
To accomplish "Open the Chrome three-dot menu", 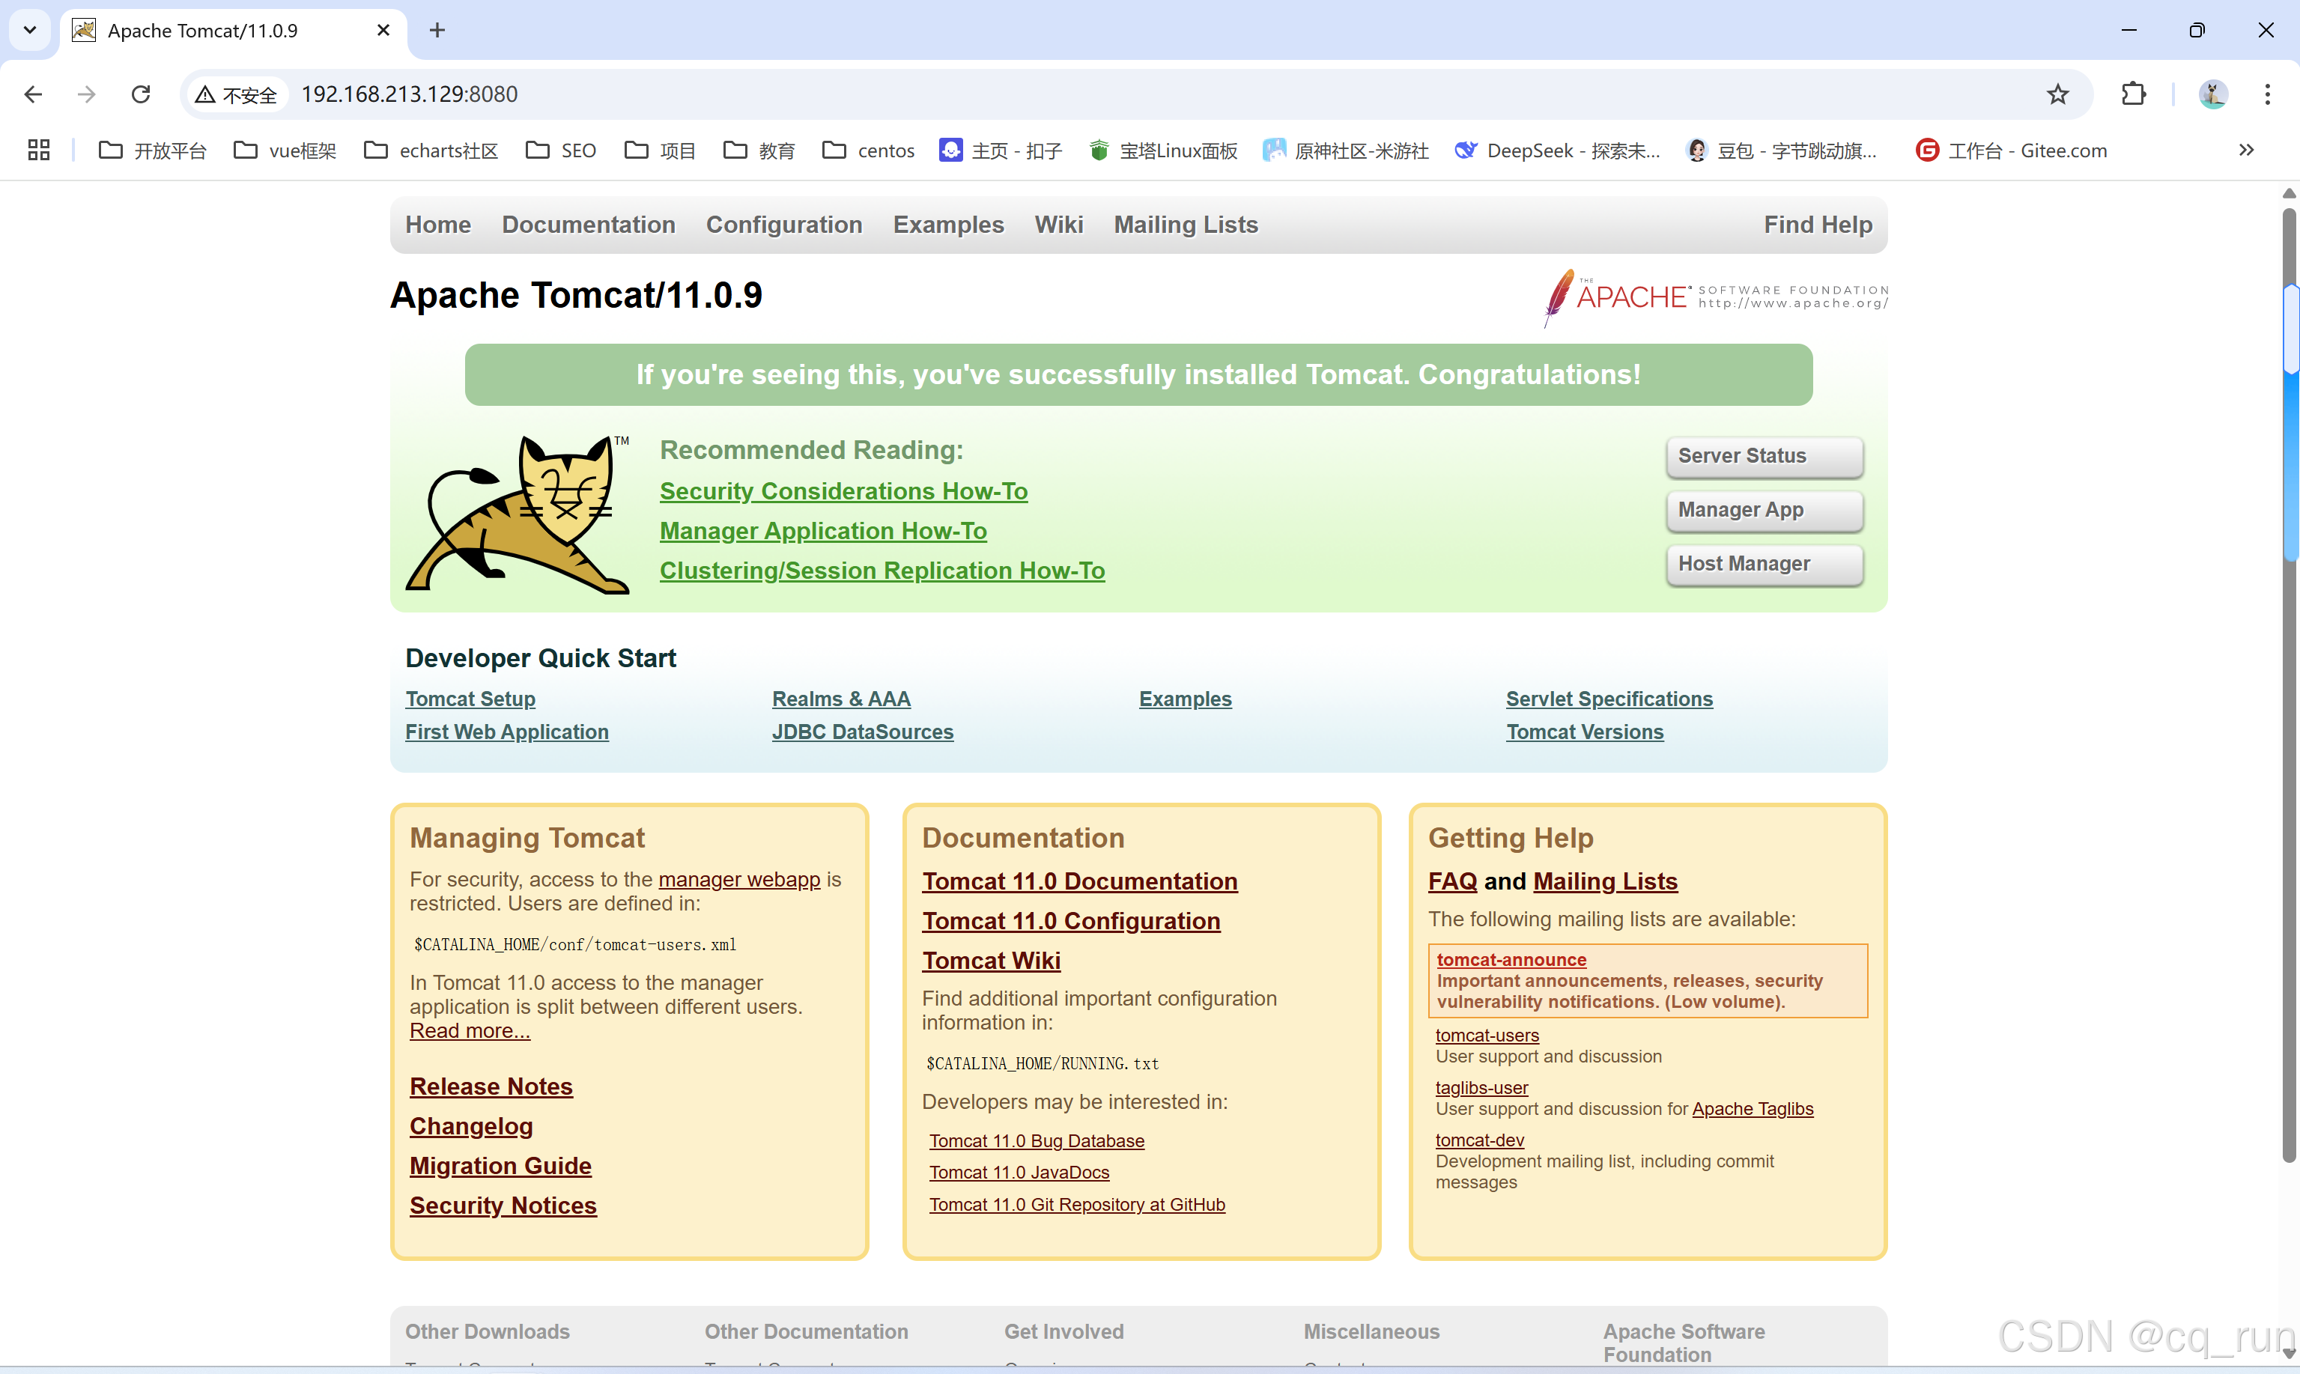I will point(2266,94).
